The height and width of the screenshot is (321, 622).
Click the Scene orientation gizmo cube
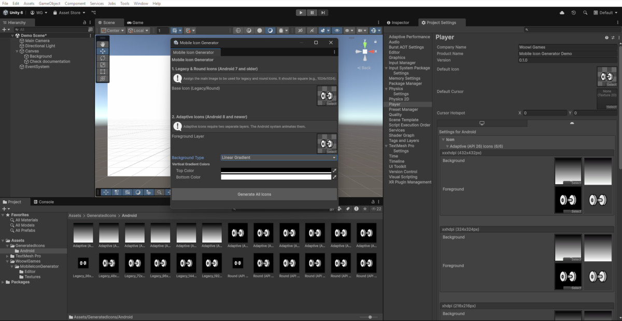pyautogui.click(x=365, y=52)
